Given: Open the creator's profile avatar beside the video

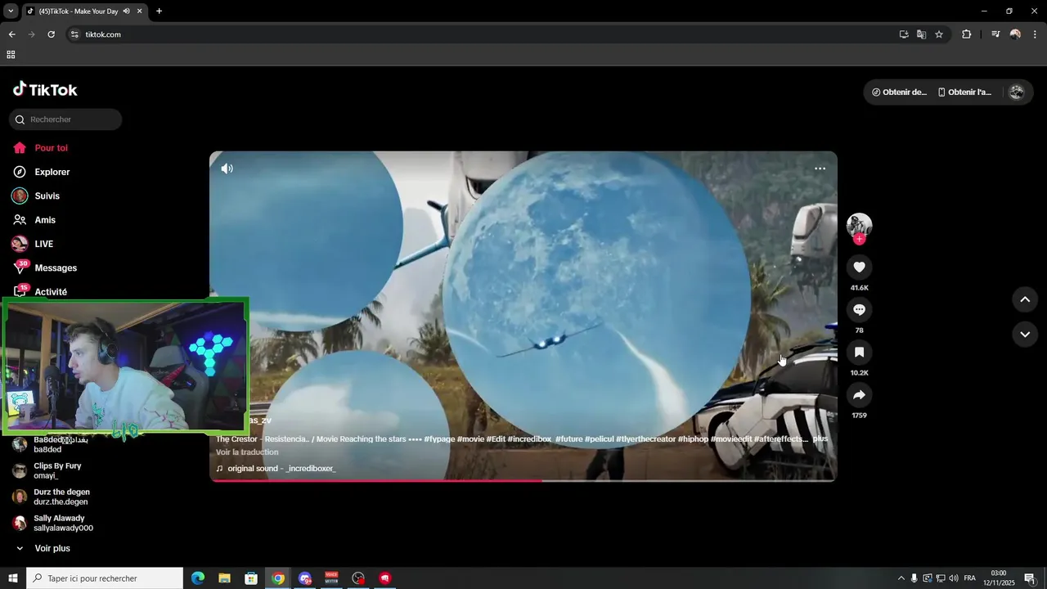Looking at the screenshot, I should 859,225.
